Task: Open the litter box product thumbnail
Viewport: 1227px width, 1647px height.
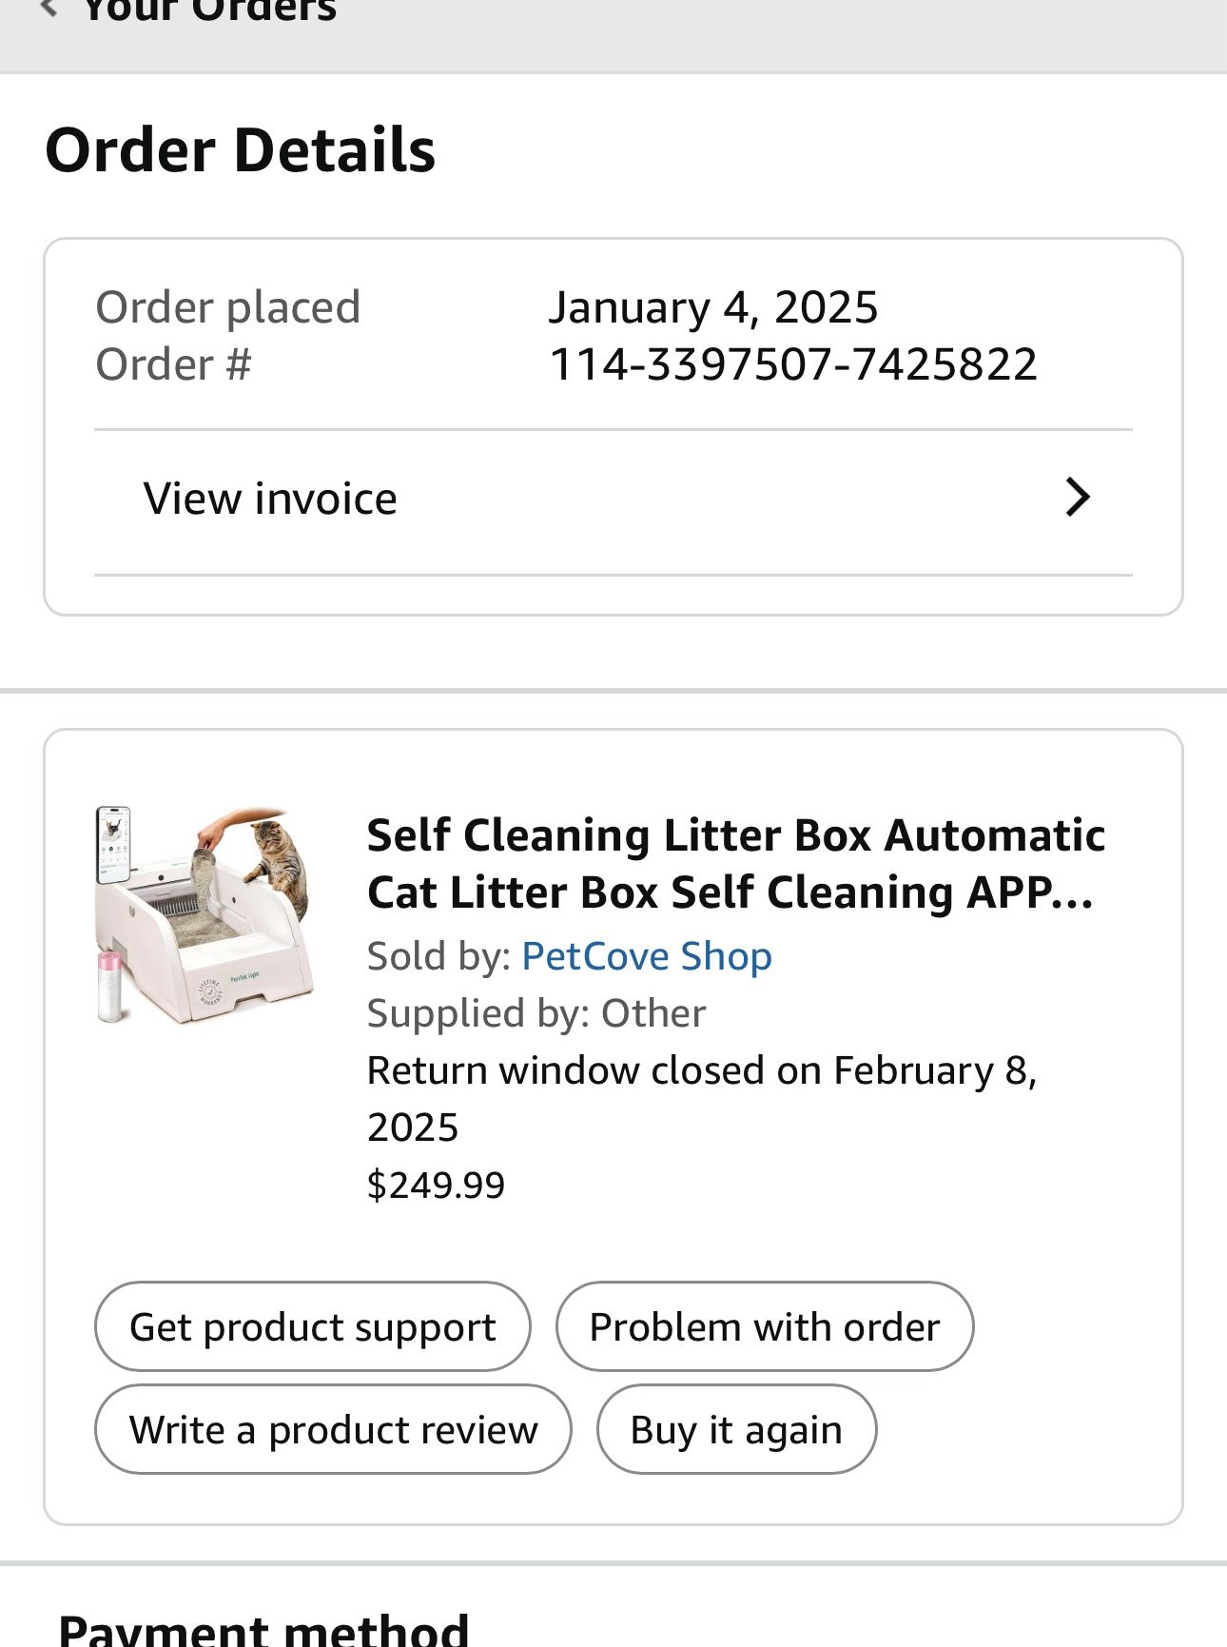Action: pos(204,915)
